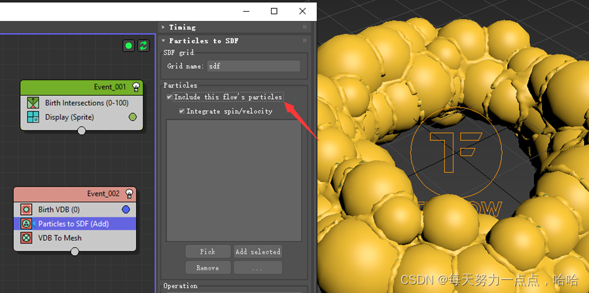This screenshot has height=293, width=589.
Task: Maximize the editor window
Action: click(x=274, y=11)
